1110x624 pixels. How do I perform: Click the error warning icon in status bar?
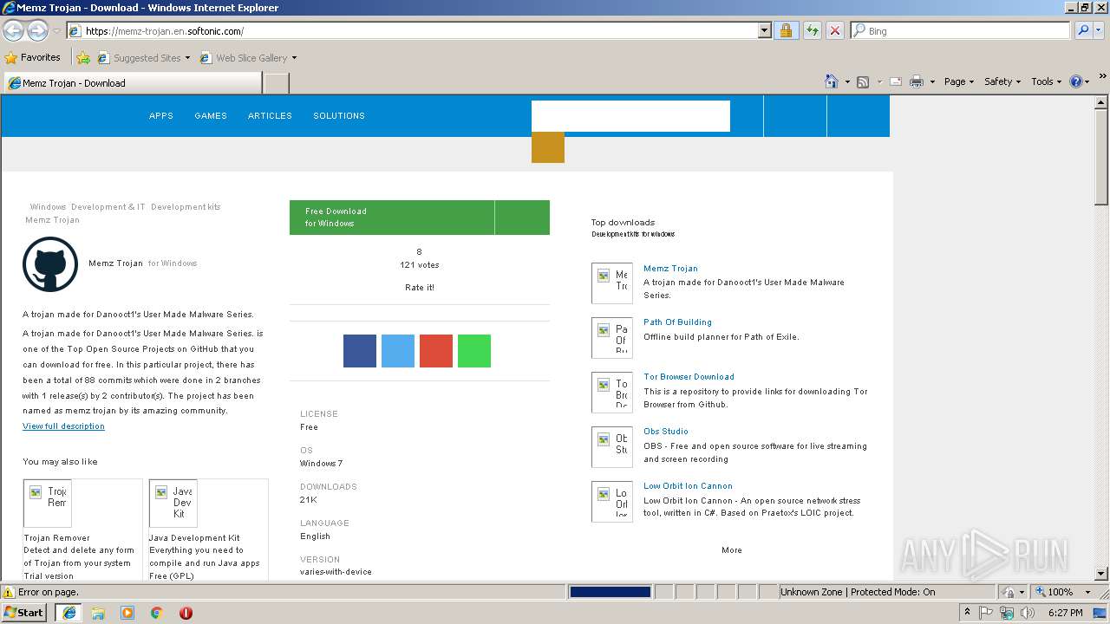click(x=9, y=592)
